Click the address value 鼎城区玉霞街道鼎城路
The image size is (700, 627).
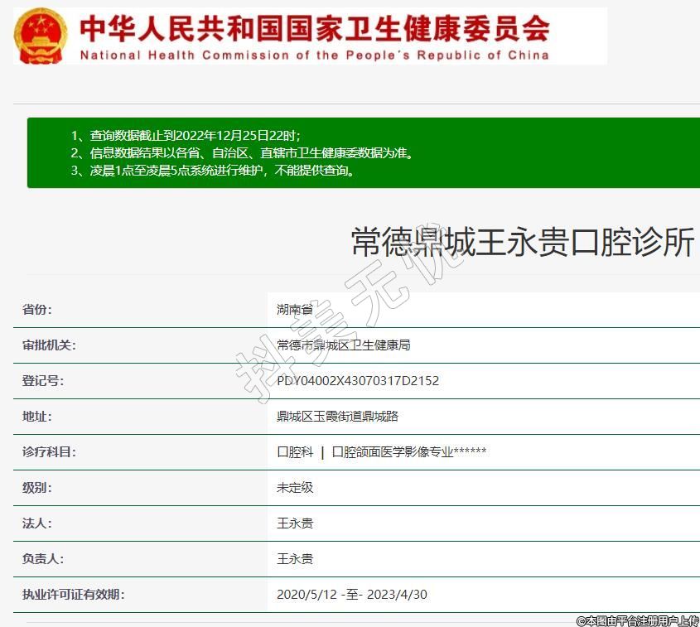tap(337, 417)
